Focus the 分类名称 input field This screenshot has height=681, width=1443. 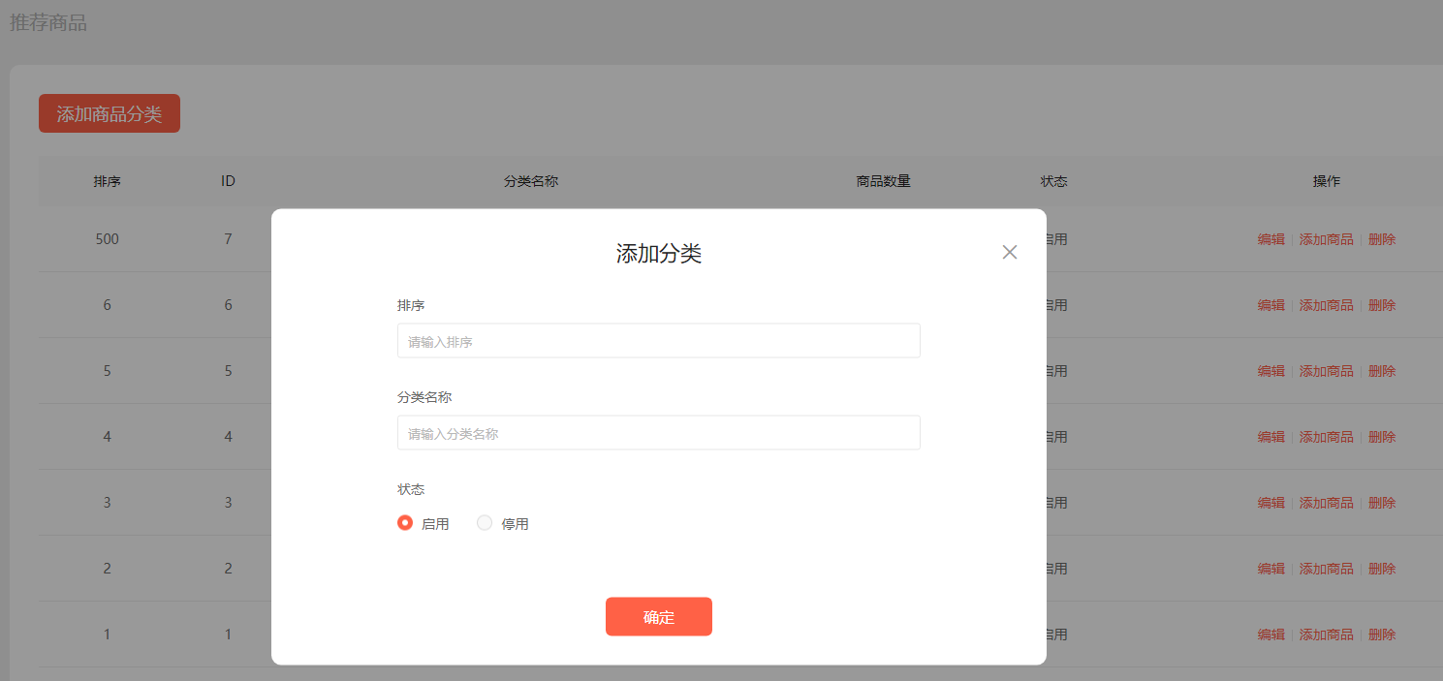pyautogui.click(x=659, y=433)
